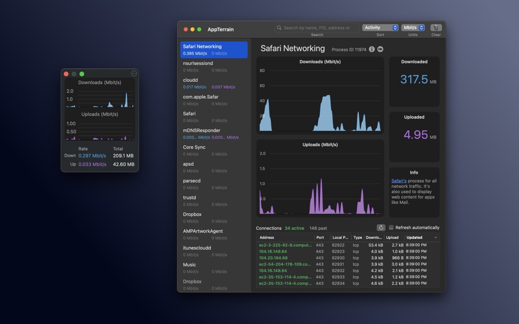Click the 317.5 MB downloaded value

pos(418,79)
